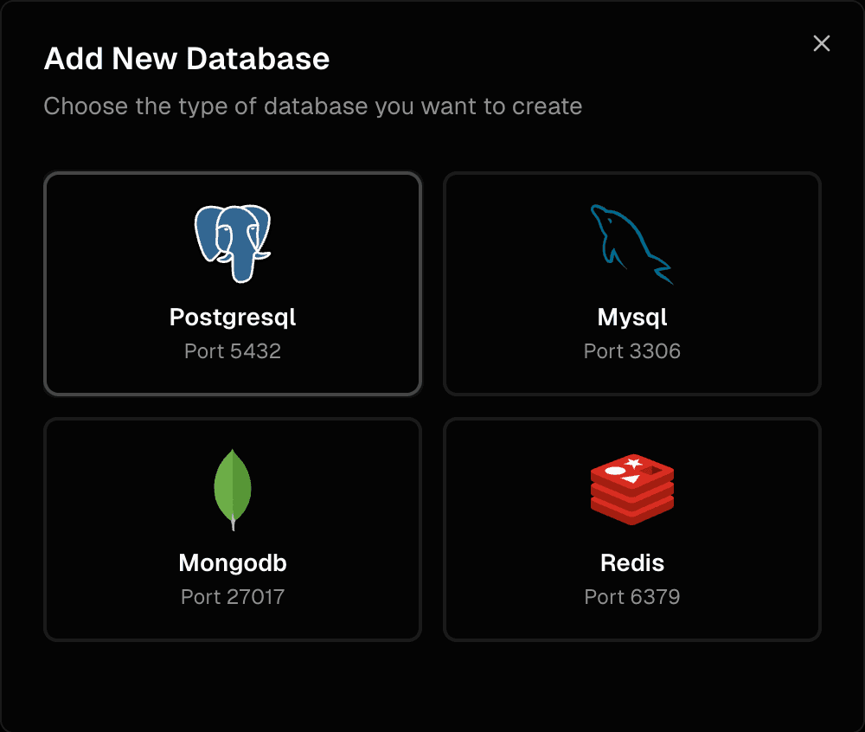Click the database card showing Port 3306
865x732 pixels.
pyautogui.click(x=631, y=284)
